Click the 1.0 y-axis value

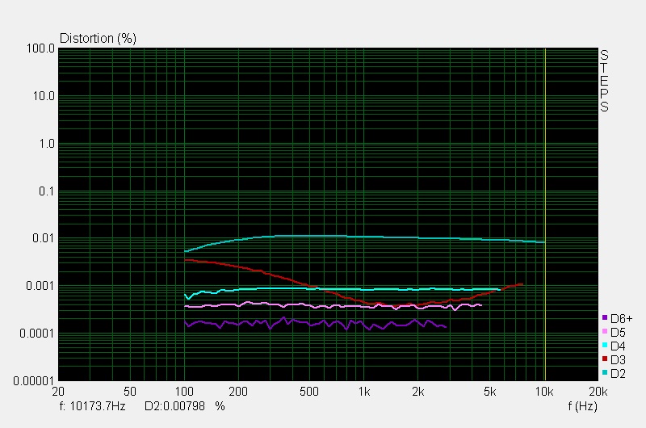click(47, 144)
